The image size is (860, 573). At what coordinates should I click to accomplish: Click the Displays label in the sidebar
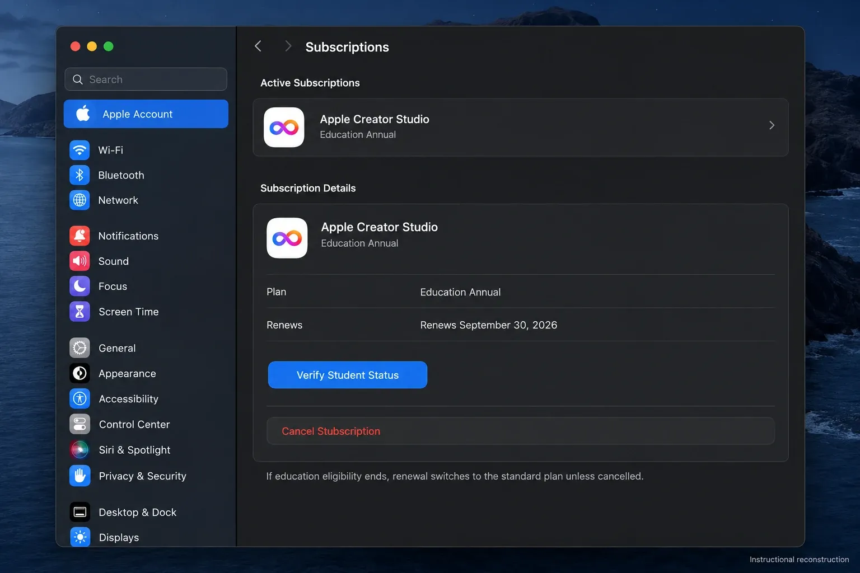[119, 538]
